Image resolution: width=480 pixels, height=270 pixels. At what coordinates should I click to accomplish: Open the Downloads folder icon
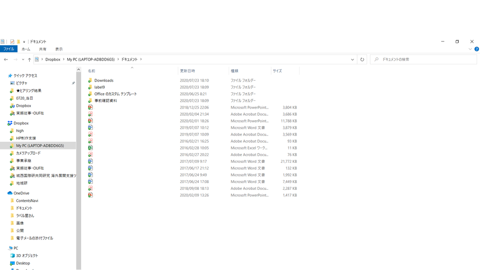(x=90, y=81)
